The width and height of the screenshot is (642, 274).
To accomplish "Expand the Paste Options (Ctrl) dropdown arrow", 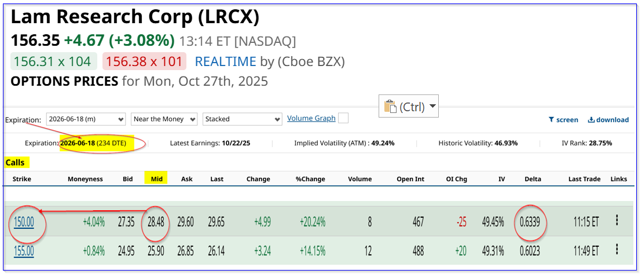I will pyautogui.click(x=432, y=107).
